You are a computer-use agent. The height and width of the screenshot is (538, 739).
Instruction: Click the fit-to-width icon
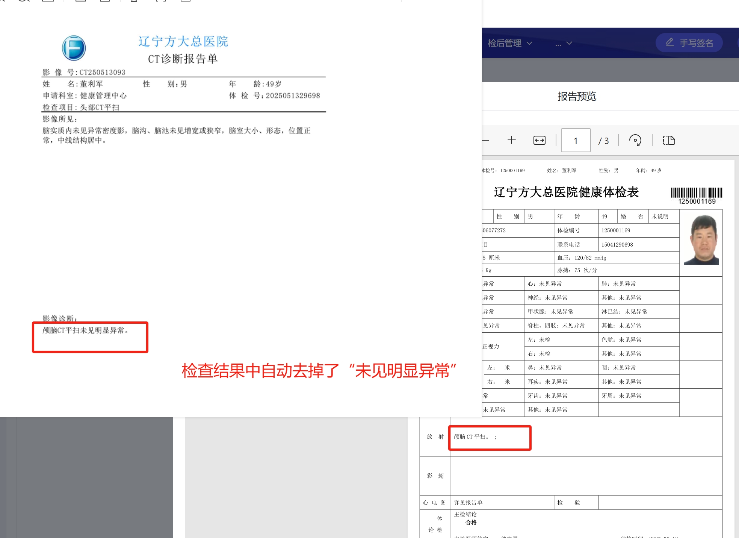pyautogui.click(x=540, y=140)
